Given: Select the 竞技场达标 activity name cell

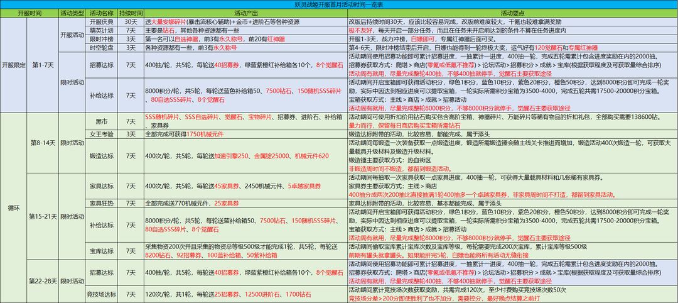Looking at the screenshot, I should [x=101, y=295].
